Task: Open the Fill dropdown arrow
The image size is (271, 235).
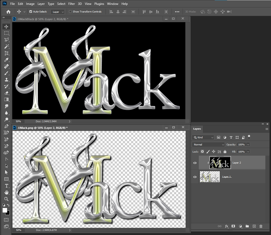Action: pos(248,152)
